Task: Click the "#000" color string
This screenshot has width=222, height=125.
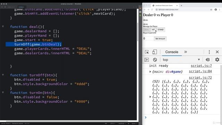Action: [81, 101]
